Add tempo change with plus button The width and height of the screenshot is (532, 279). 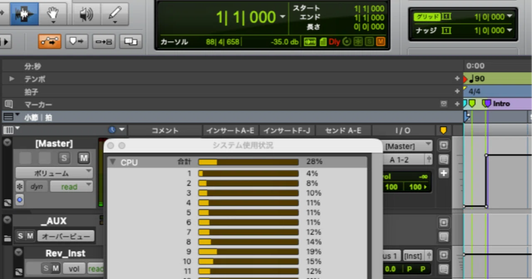tap(457, 79)
